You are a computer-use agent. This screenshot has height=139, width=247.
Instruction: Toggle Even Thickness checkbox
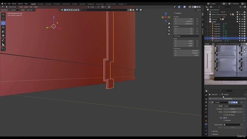coord(224,115)
